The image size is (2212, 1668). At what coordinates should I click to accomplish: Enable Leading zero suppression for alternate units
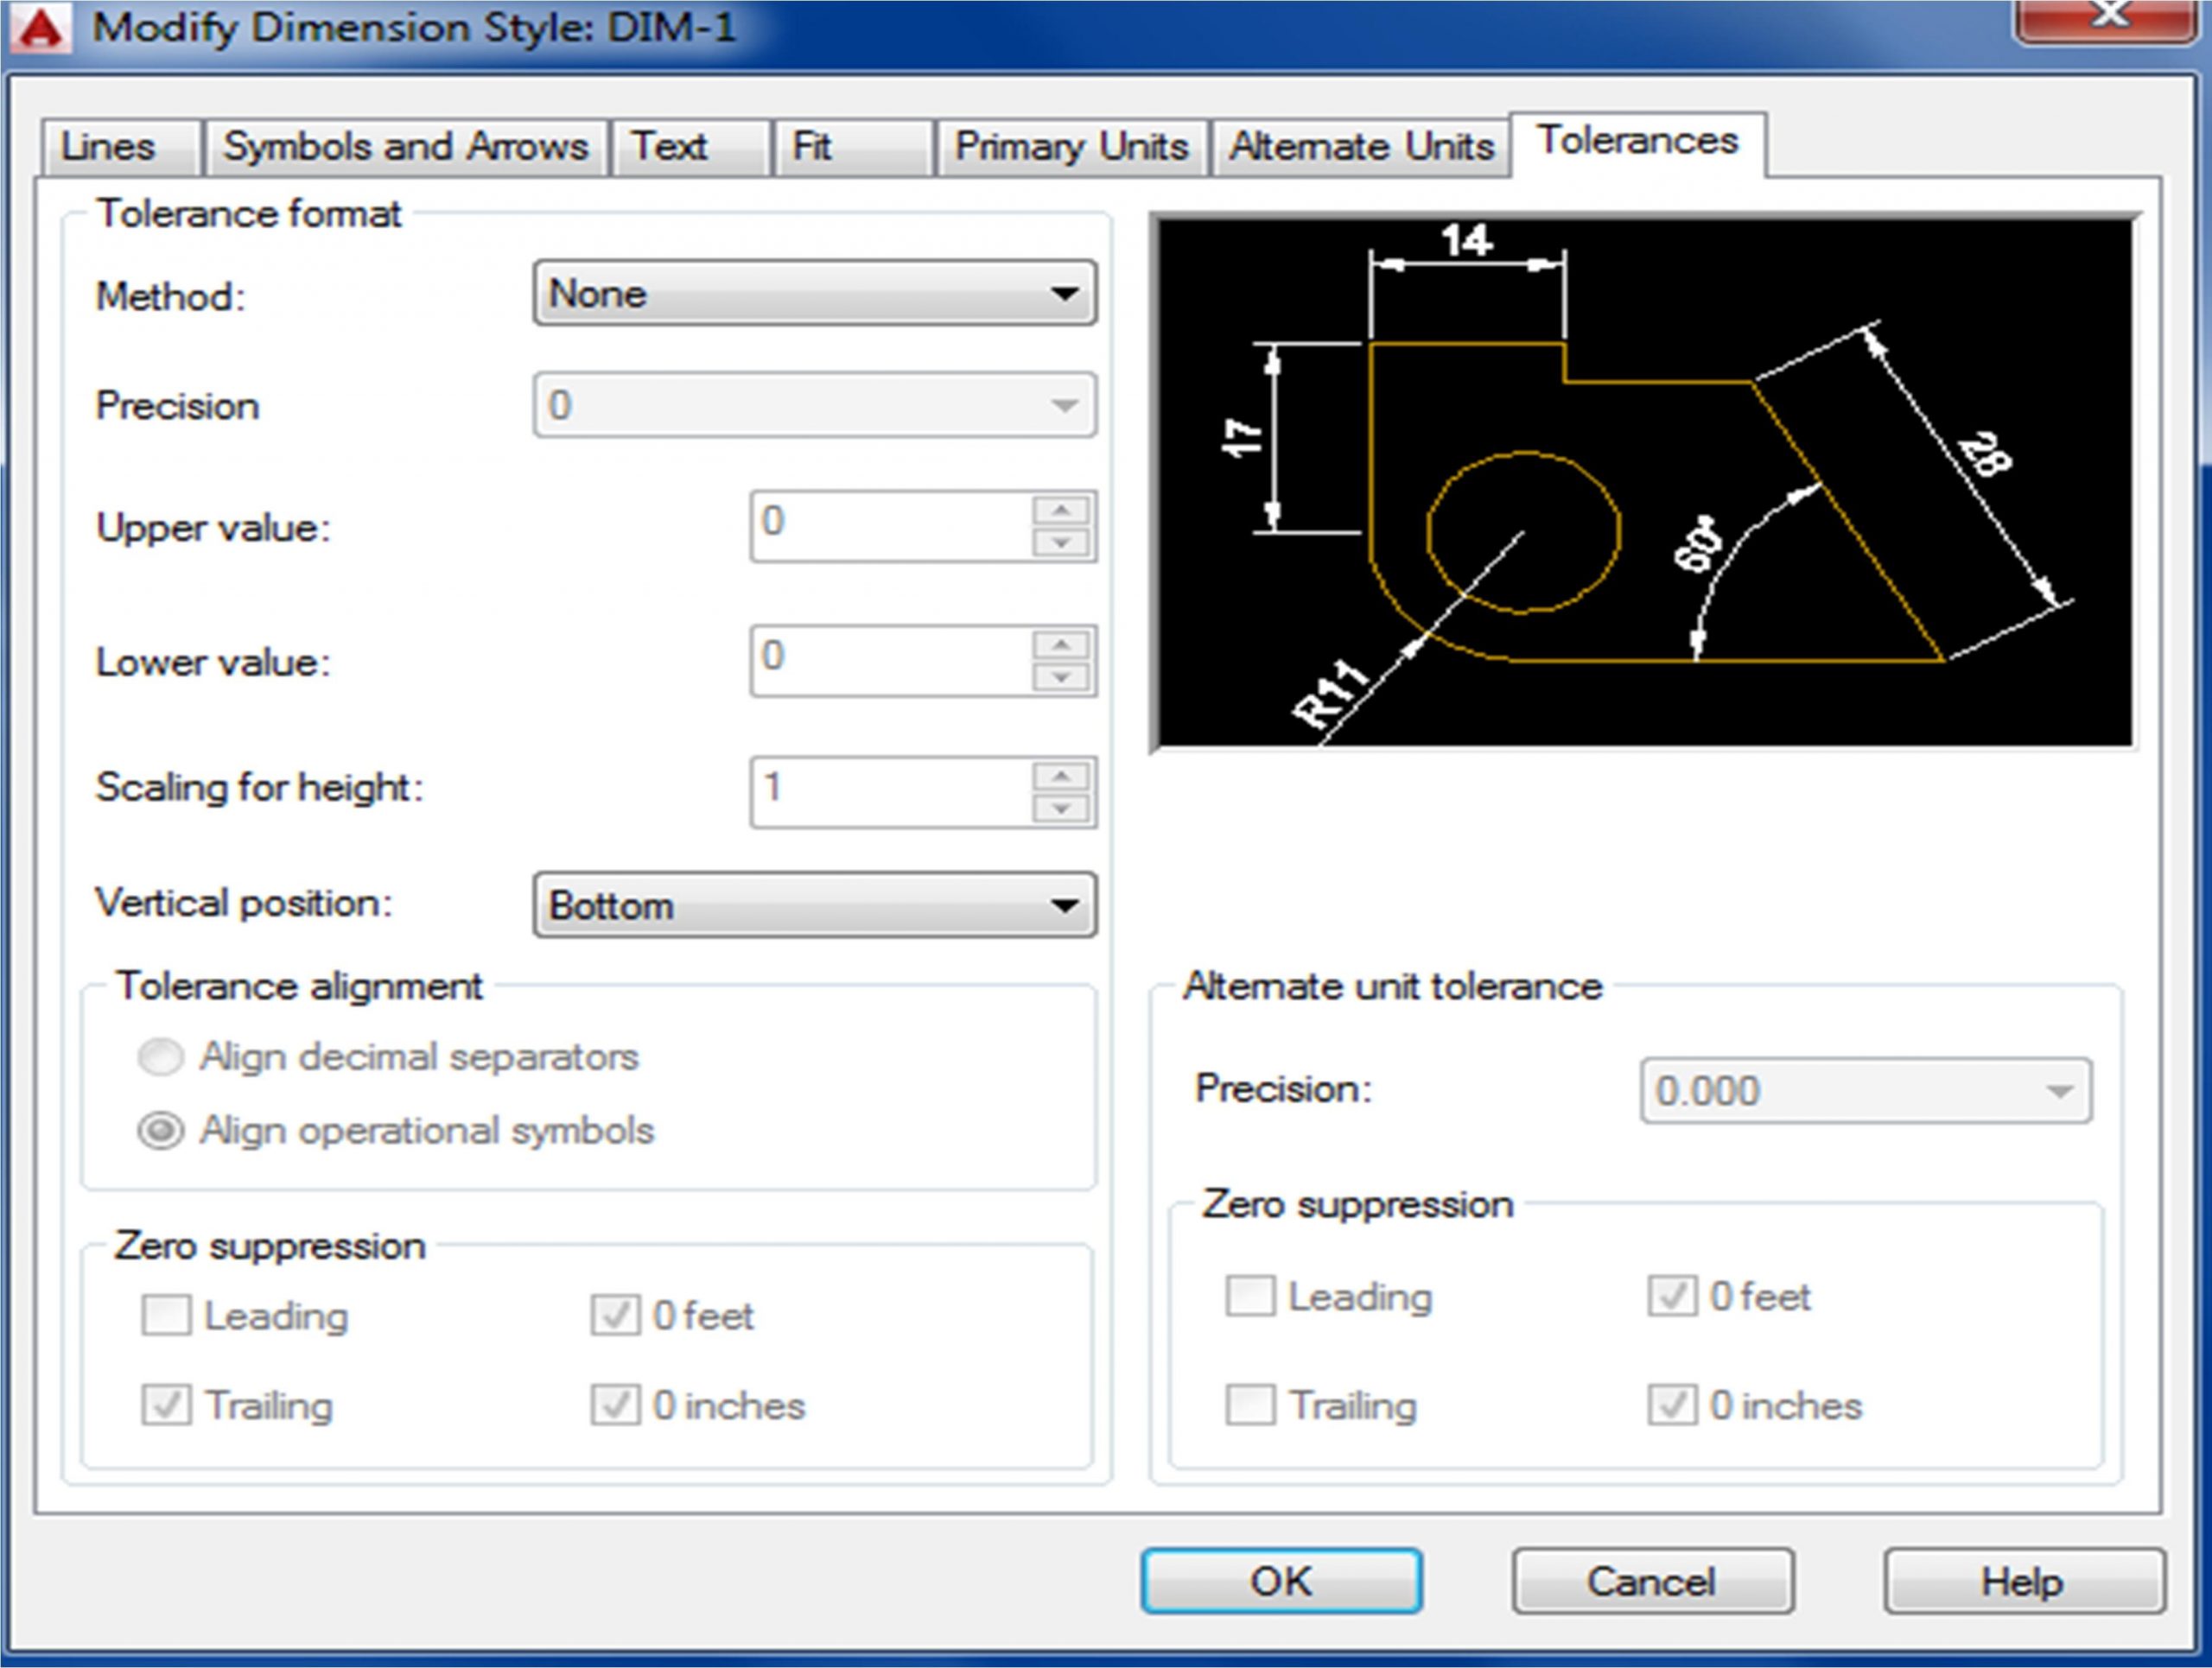tap(1250, 1297)
